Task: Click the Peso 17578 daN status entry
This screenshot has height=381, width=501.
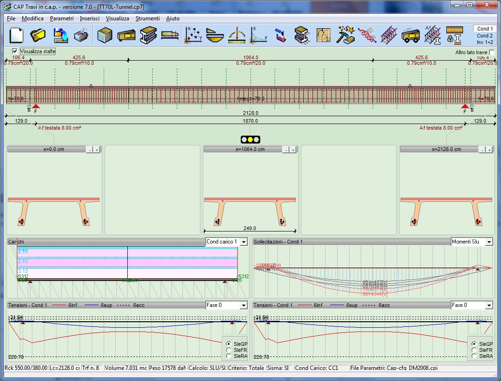Action: pyautogui.click(x=168, y=368)
